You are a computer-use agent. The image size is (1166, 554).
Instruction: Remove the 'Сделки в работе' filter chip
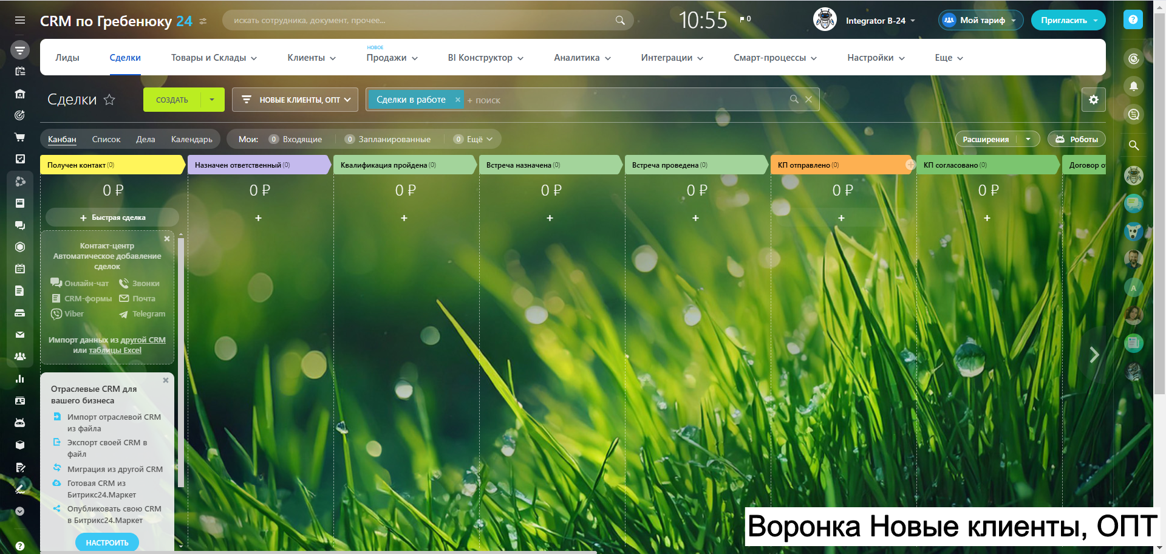[x=458, y=100]
